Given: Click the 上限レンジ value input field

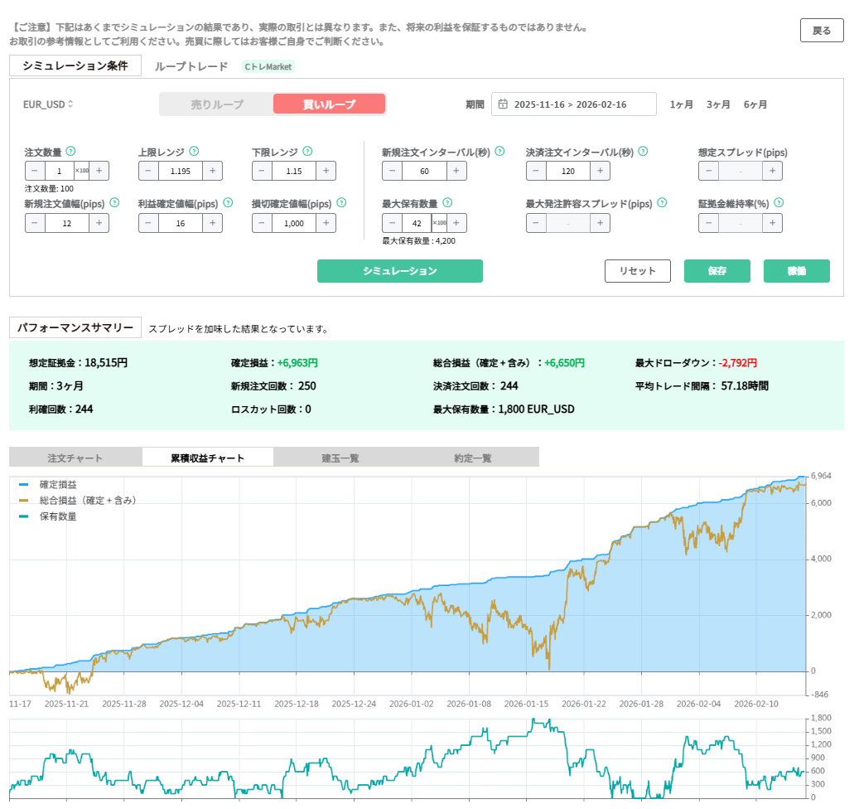Looking at the screenshot, I should tap(180, 171).
